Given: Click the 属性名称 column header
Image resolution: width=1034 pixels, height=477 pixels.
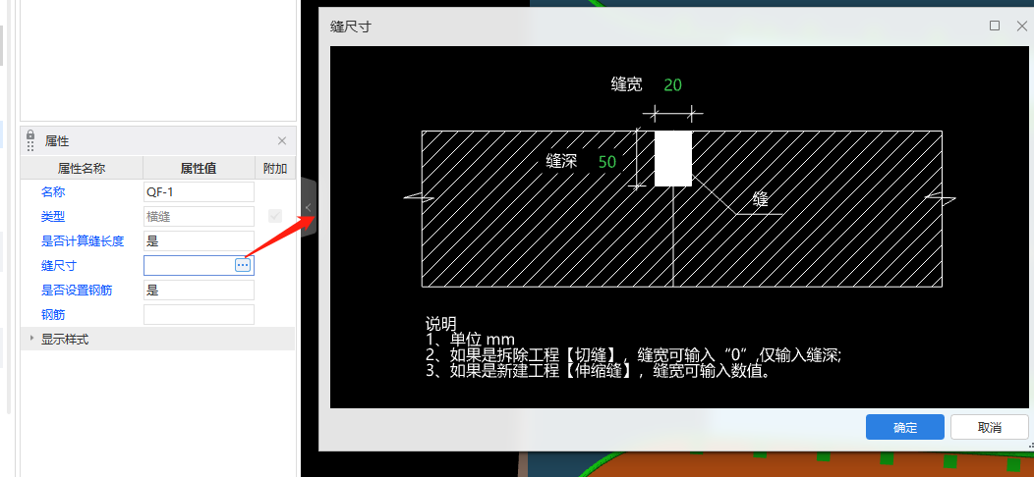Looking at the screenshot, I should click(82, 168).
